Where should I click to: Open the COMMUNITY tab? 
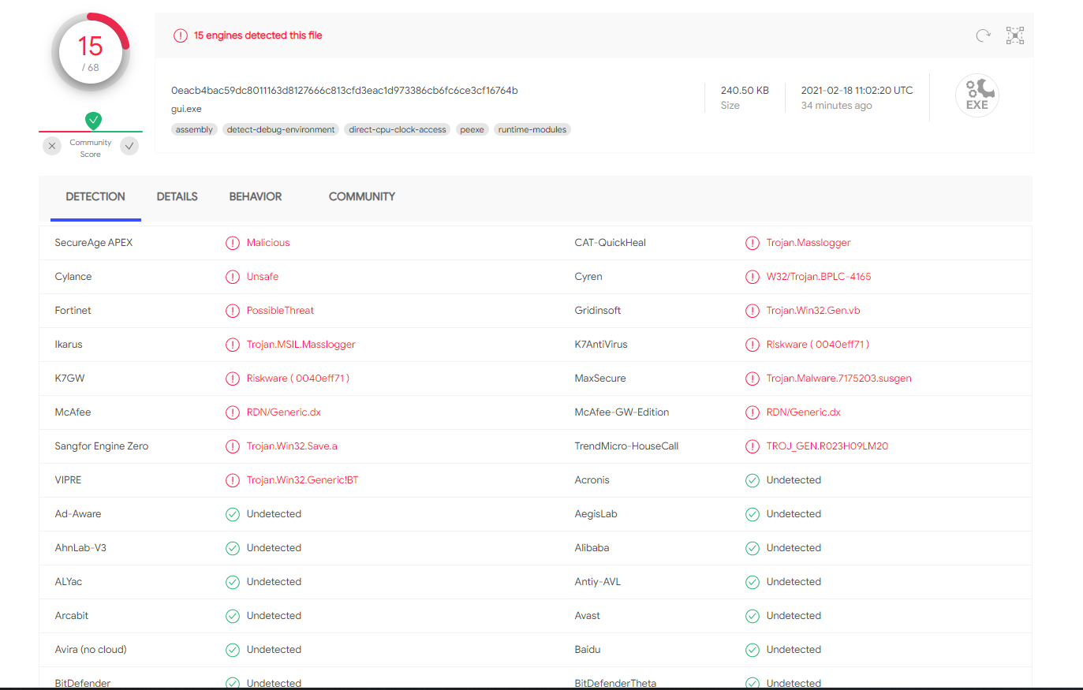(362, 197)
